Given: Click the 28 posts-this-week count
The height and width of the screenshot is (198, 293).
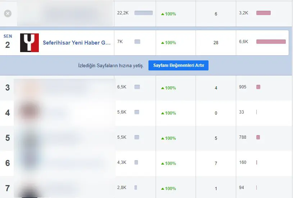Looking at the screenshot, I should 216,43.
